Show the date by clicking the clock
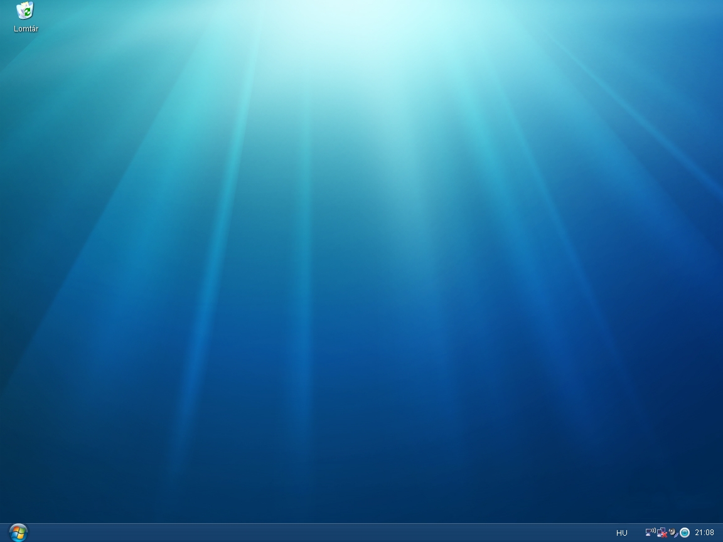The width and height of the screenshot is (723, 542). tap(704, 533)
